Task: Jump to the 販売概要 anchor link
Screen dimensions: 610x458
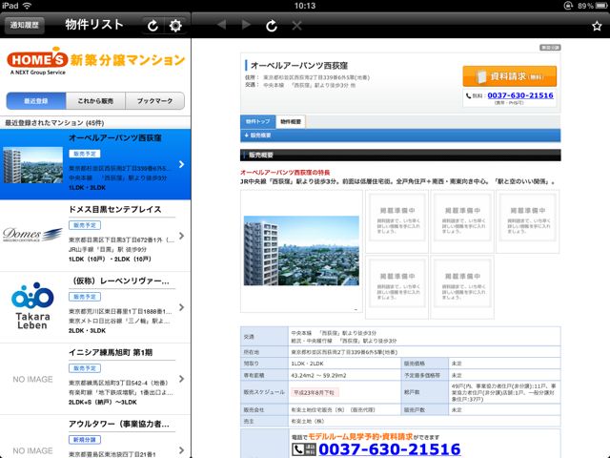Action: click(258, 135)
